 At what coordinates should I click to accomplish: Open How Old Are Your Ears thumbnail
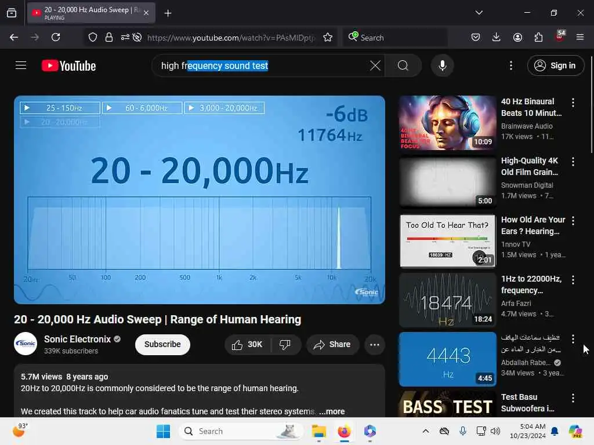point(447,240)
